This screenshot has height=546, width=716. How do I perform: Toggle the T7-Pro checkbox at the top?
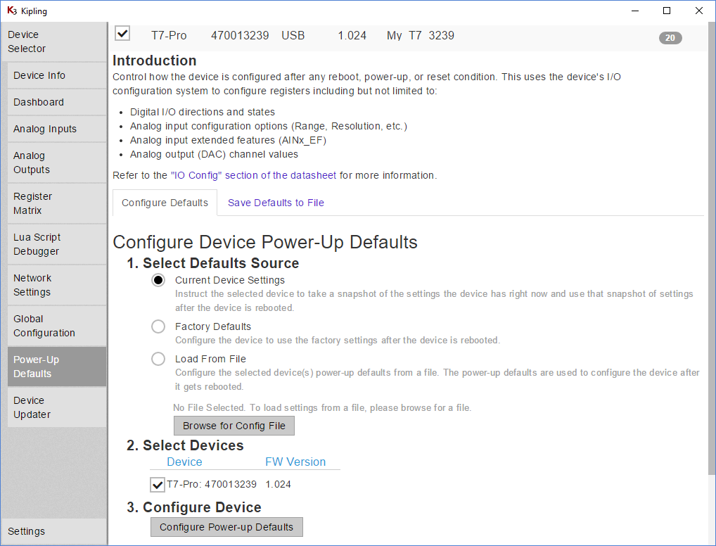point(122,33)
